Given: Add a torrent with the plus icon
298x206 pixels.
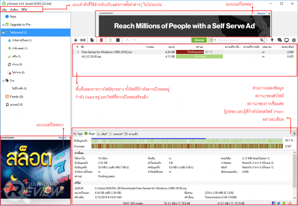Looking at the screenshot, I should tap(76, 40).
